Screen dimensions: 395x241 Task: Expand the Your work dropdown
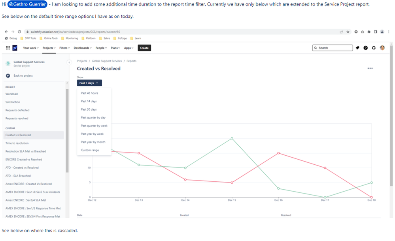tap(31, 48)
